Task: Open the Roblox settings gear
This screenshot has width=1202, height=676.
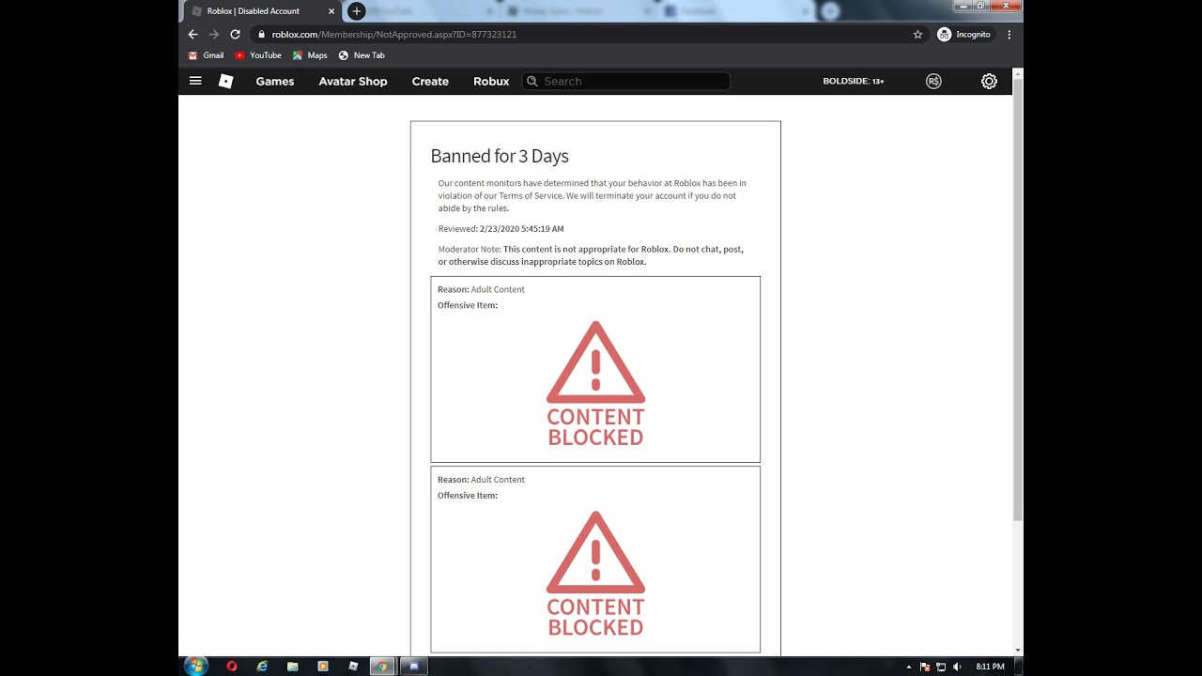Action: click(989, 82)
